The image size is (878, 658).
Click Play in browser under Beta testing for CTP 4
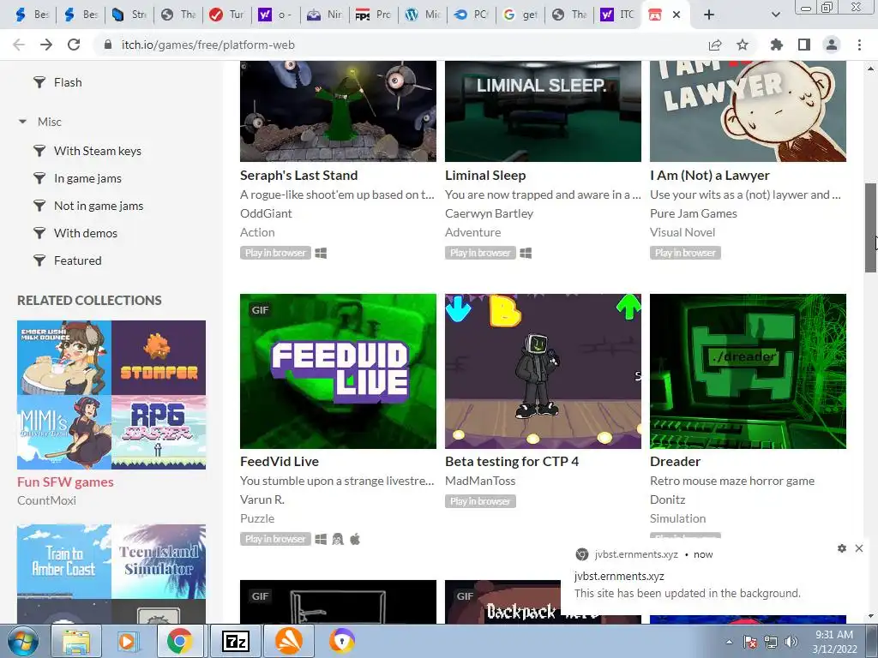coord(480,501)
